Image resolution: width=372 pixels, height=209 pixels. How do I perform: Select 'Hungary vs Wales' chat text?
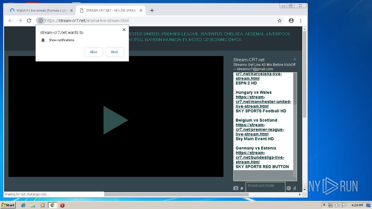click(254, 92)
